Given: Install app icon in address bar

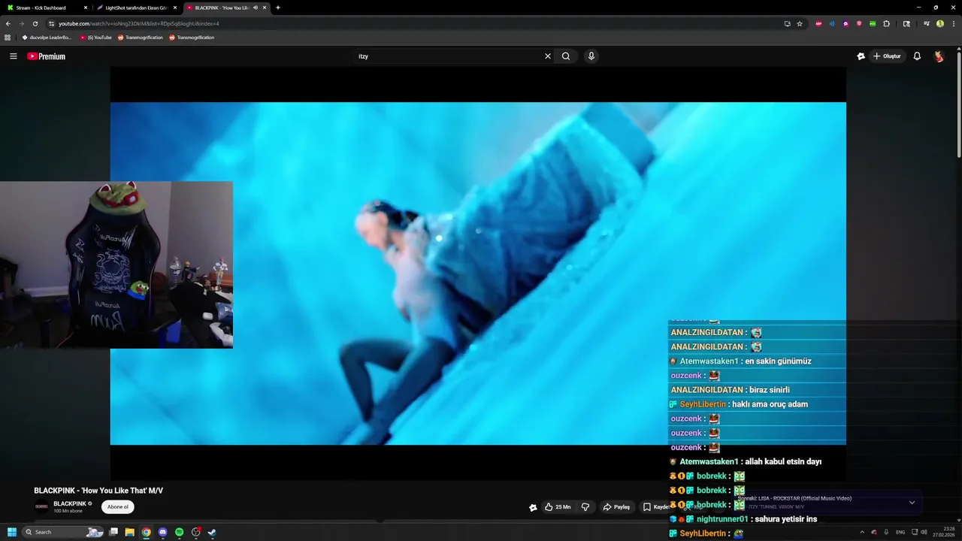Looking at the screenshot, I should coord(787,23).
